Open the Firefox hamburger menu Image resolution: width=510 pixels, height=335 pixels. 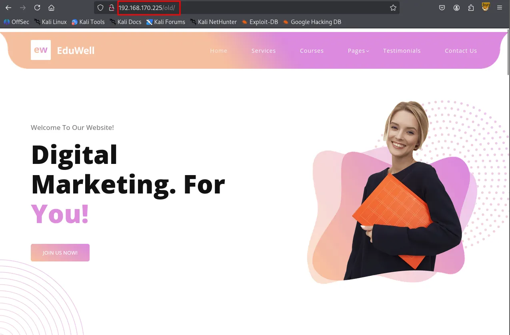click(x=500, y=8)
